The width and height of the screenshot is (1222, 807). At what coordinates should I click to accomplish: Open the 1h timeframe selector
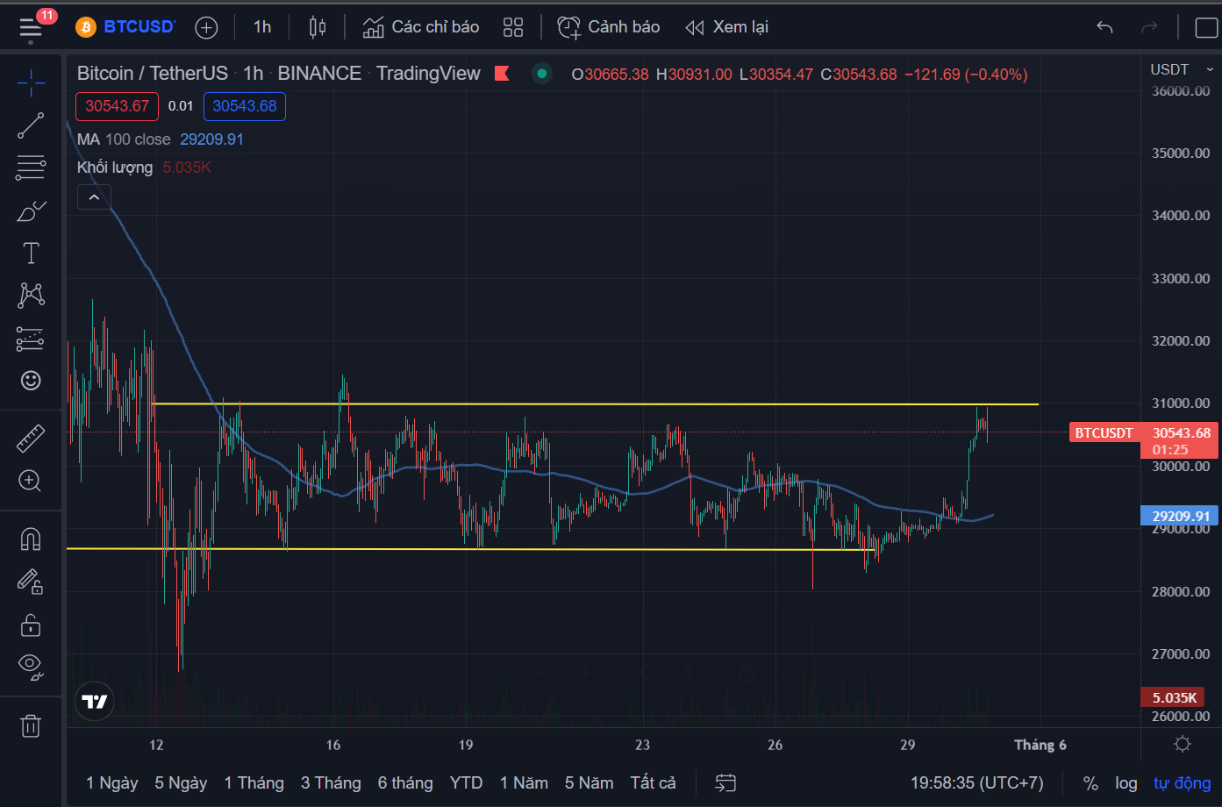[262, 27]
